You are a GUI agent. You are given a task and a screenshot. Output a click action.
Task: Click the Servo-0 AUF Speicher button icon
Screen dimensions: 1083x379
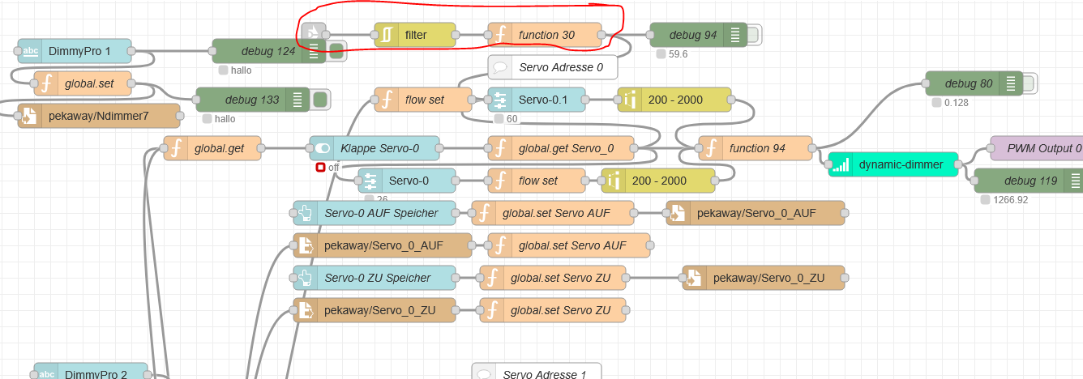coord(306,213)
